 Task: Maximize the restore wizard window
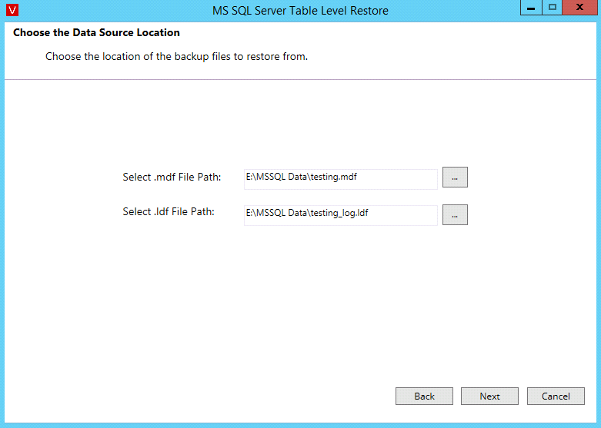point(552,8)
